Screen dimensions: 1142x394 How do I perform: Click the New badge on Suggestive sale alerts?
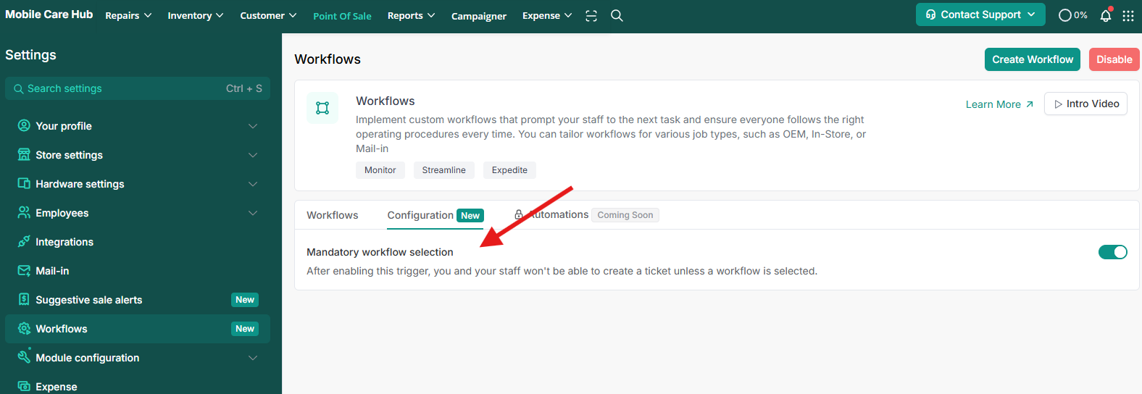(x=245, y=300)
